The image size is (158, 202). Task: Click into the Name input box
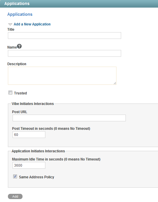point(64,53)
